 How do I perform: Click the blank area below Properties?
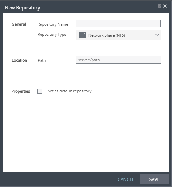(86, 132)
